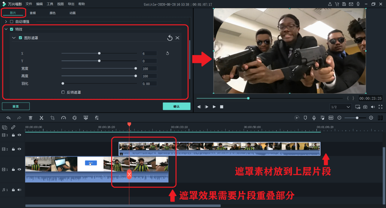Open the 文件 menu
The width and height of the screenshot is (386, 208).
click(x=29, y=4)
